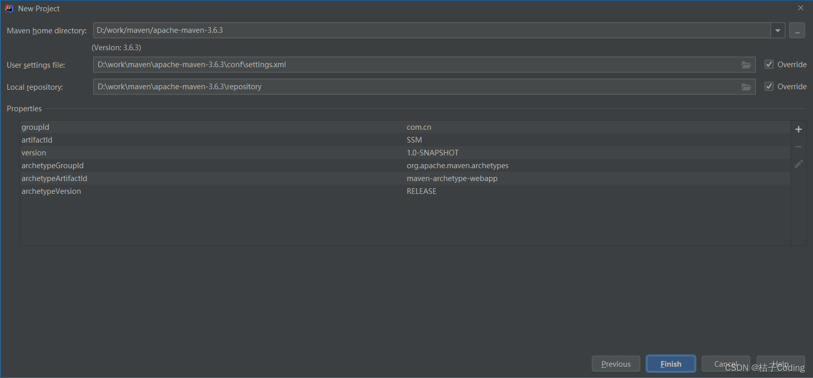Click the IntelliJ IDEA icon in the title bar

[9, 8]
